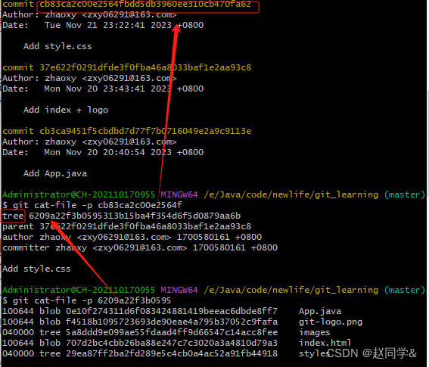Screen dimensions: 429x367
Task: Click date Mon Nov 20 23:43:41 2023
Action: coord(108,89)
